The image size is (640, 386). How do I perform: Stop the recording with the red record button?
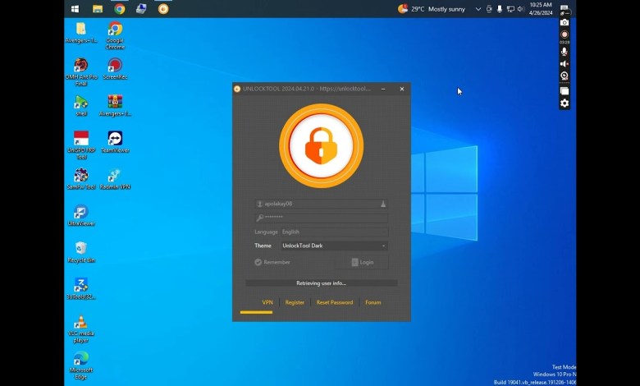click(x=565, y=34)
